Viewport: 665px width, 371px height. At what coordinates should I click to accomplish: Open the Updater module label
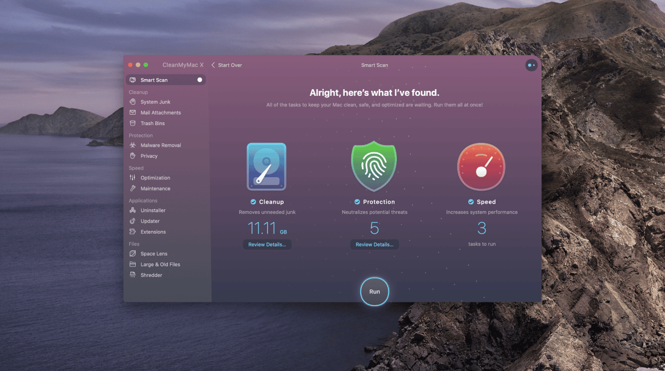click(150, 221)
